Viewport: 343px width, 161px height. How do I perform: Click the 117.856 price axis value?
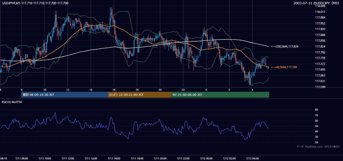coord(320,41)
